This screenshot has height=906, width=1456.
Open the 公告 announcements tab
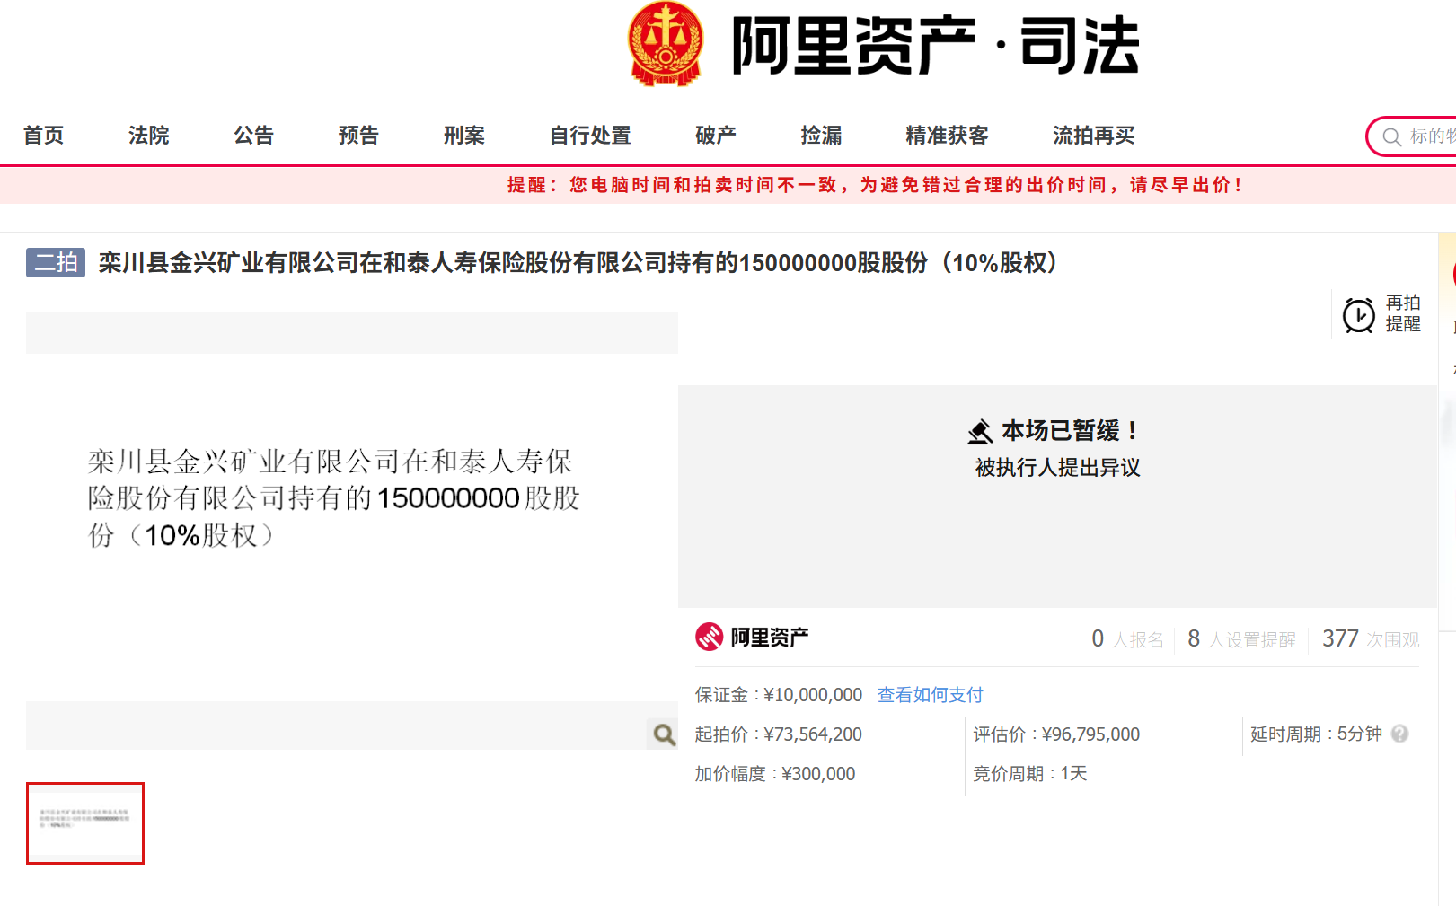[254, 136]
